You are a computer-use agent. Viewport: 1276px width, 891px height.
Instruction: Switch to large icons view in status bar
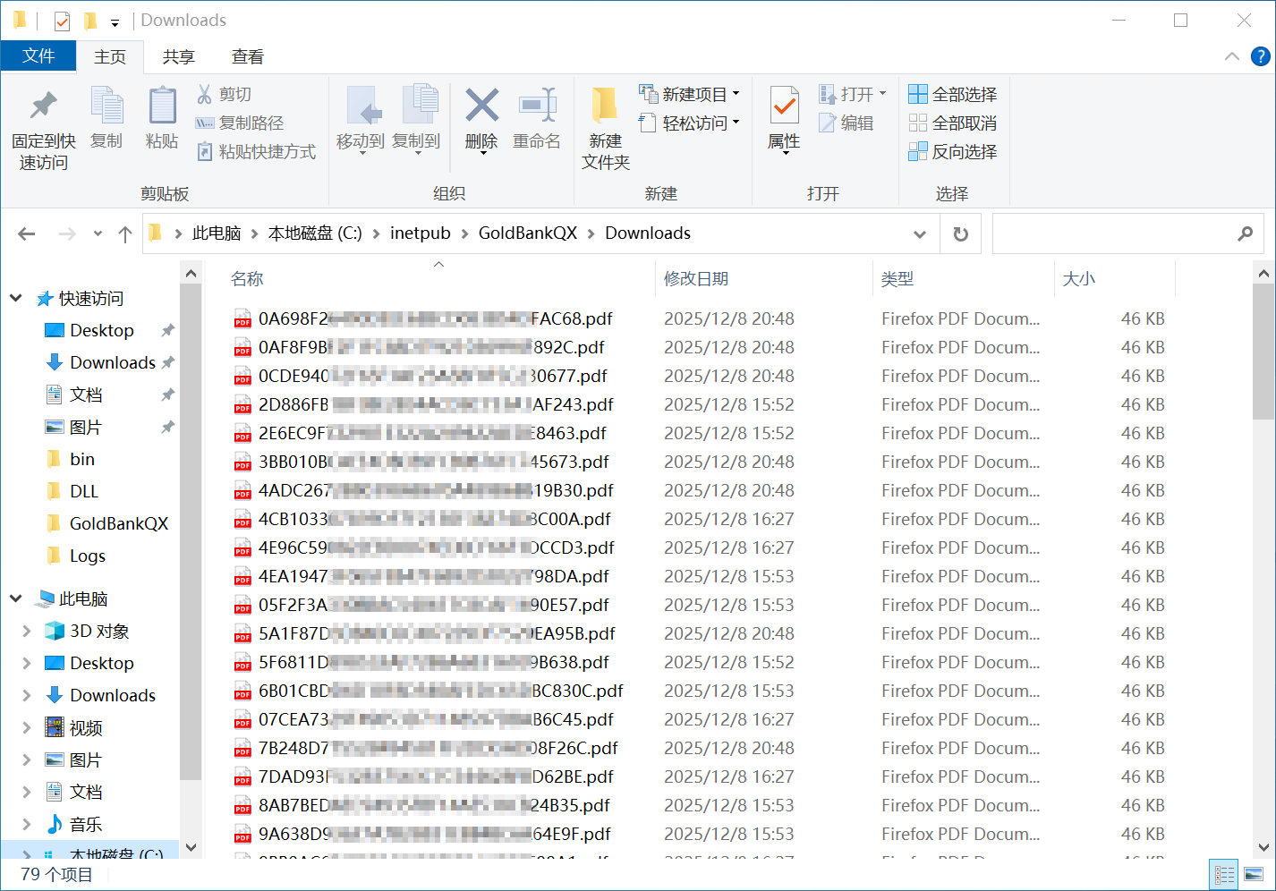1254,874
